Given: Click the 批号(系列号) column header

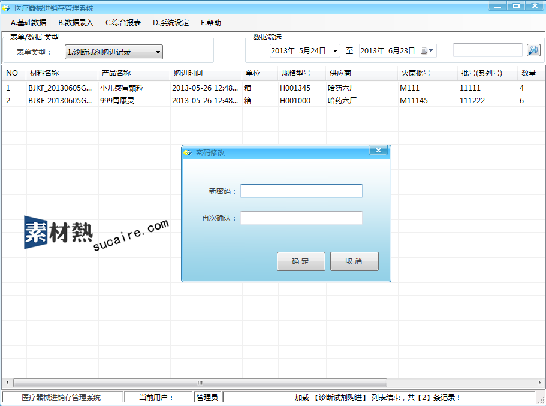Looking at the screenshot, I should click(x=488, y=73).
